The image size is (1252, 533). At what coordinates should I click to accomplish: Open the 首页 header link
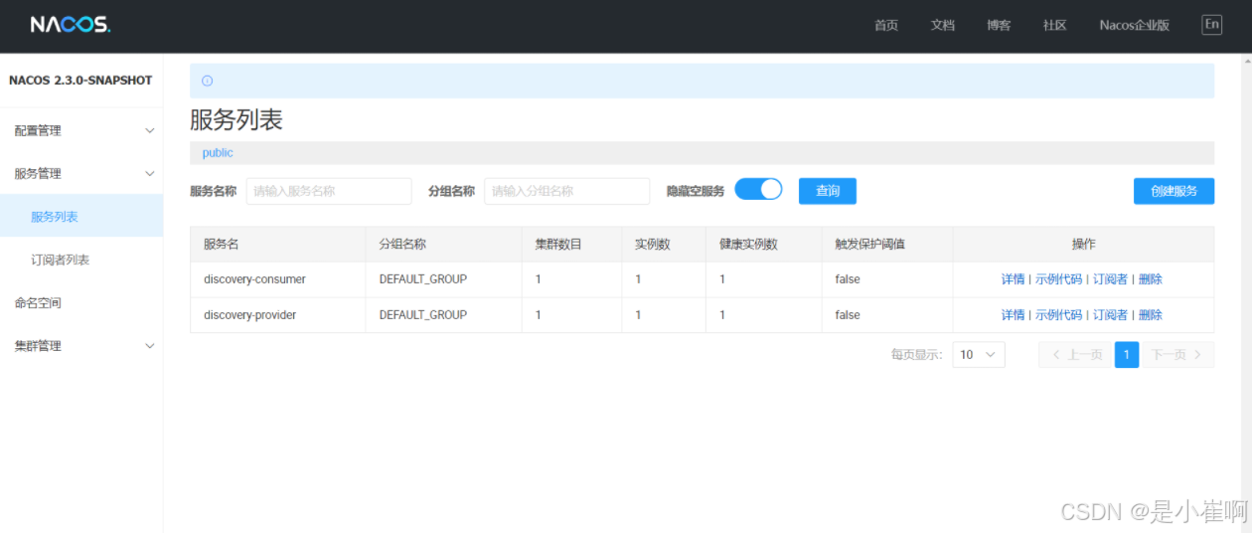886,25
